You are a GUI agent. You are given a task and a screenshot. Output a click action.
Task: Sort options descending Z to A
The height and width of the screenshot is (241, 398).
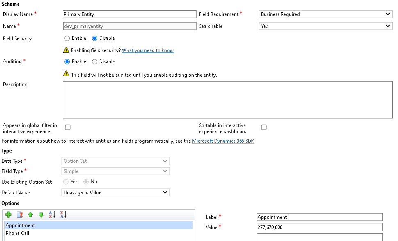click(63, 215)
